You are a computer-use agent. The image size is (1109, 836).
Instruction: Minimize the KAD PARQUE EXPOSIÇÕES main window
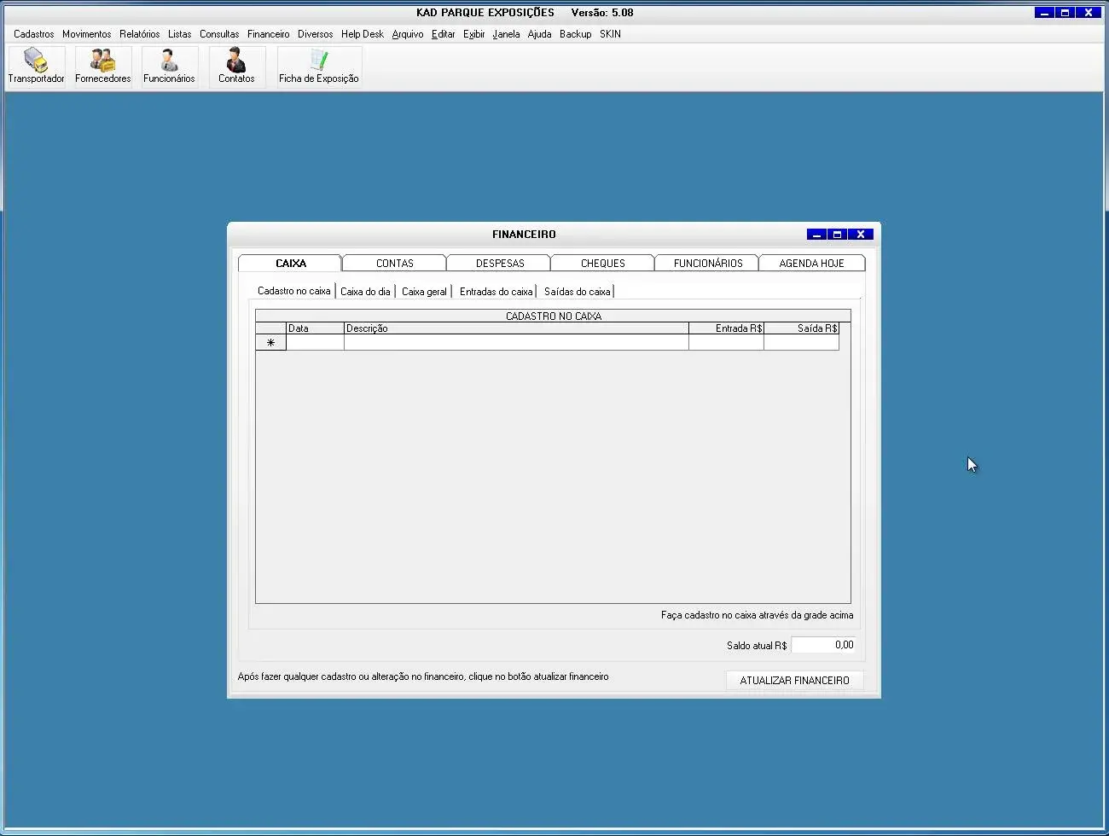1044,13
